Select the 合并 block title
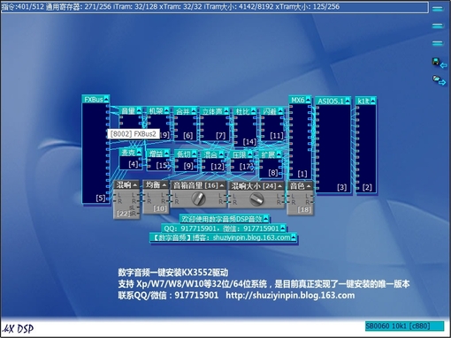Viewport: 451px width, 338px height. (x=183, y=111)
